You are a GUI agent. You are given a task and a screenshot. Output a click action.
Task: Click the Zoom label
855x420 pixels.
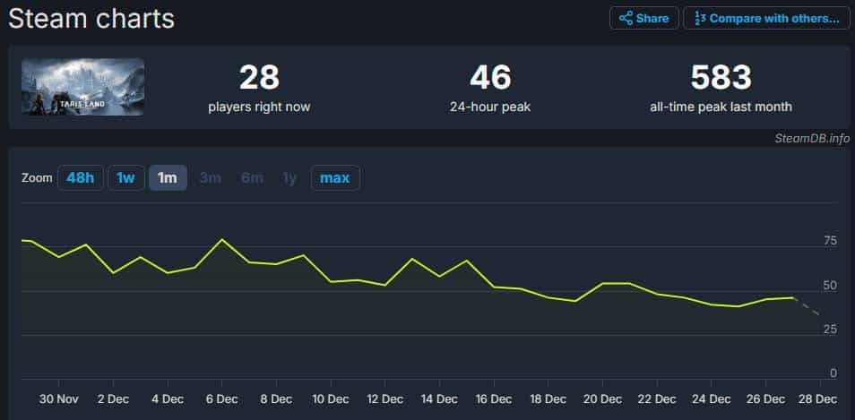[37, 178]
